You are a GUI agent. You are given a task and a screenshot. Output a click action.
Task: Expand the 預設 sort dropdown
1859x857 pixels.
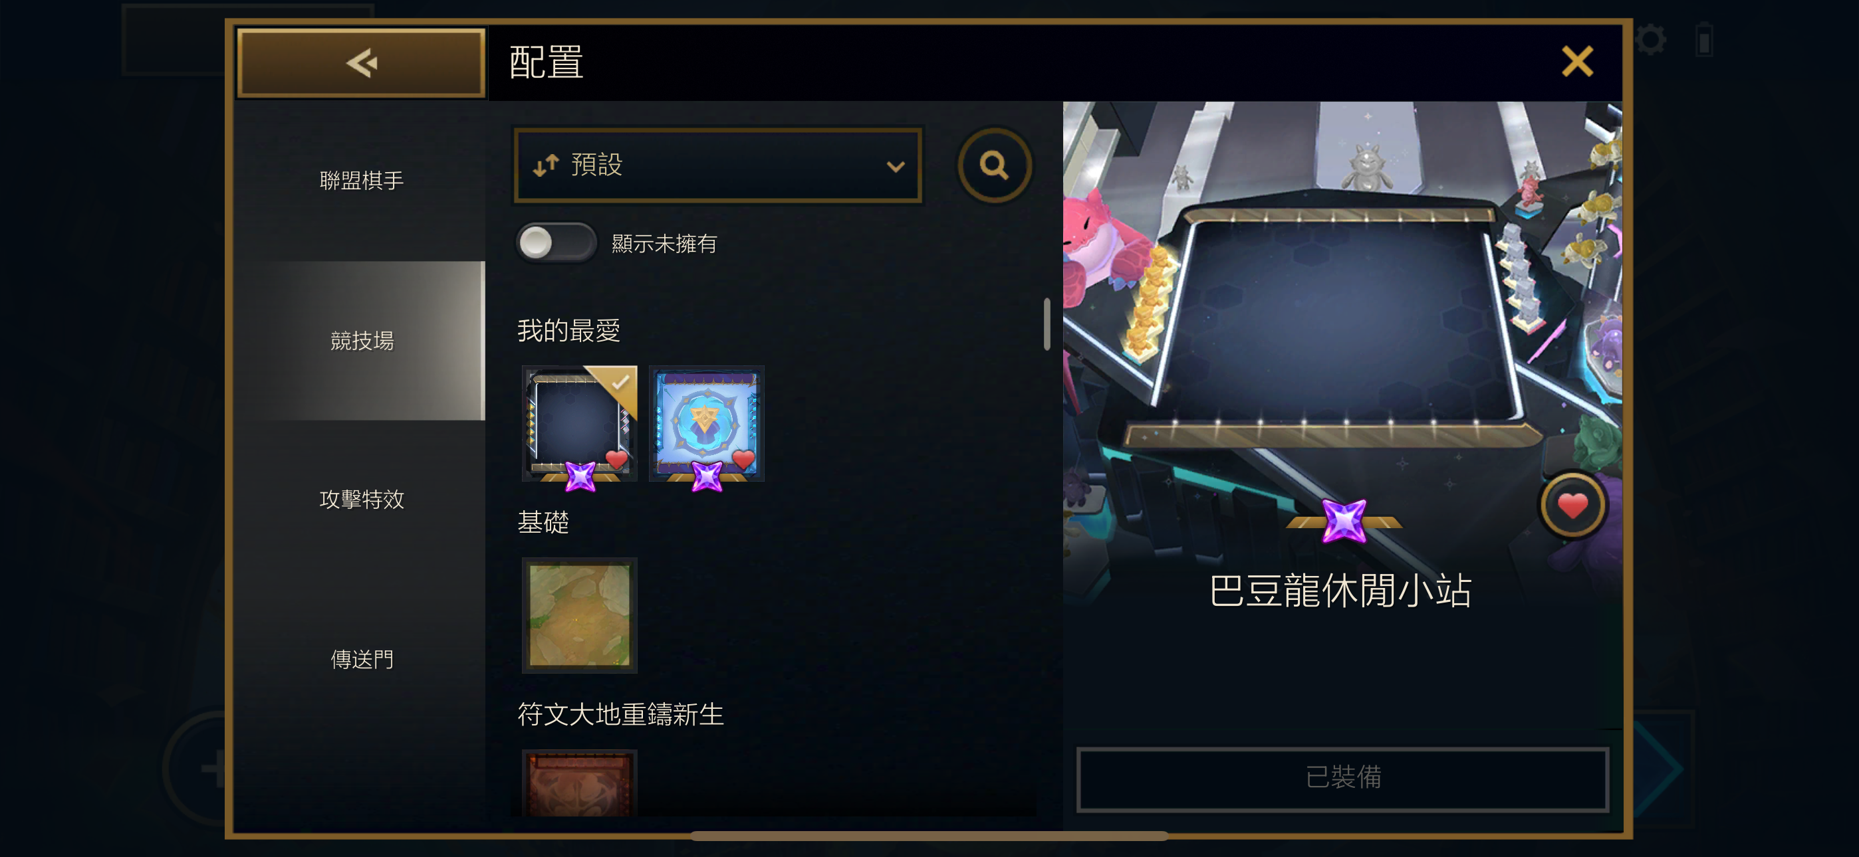click(x=717, y=165)
